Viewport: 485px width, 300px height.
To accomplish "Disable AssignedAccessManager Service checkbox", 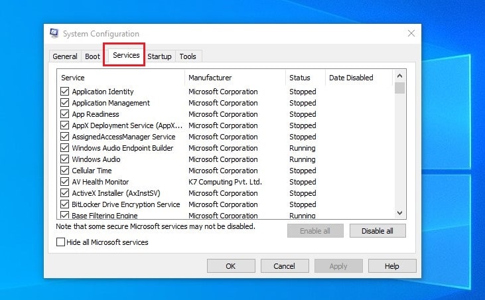I will [x=64, y=136].
